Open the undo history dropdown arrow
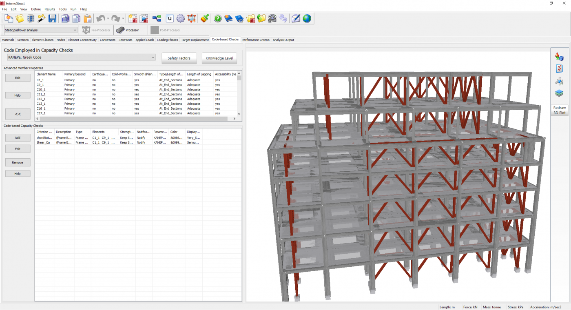571x310 pixels. point(108,18)
